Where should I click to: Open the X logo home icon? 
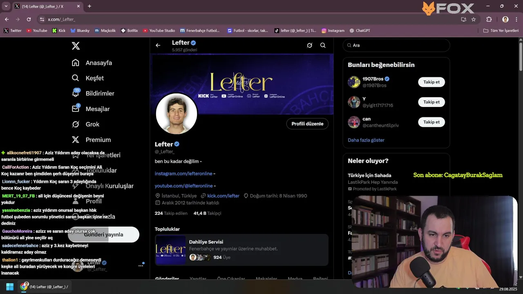pyautogui.click(x=76, y=46)
